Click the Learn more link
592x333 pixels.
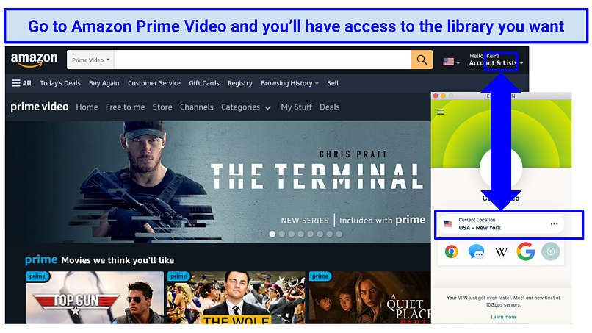pos(503,317)
